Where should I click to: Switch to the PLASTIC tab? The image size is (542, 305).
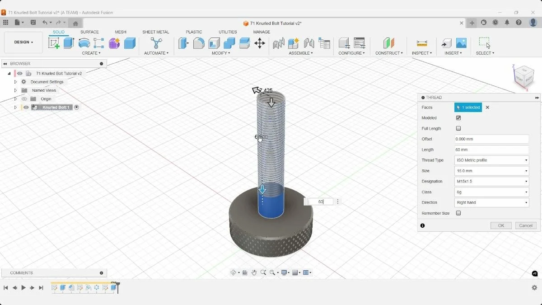click(194, 32)
